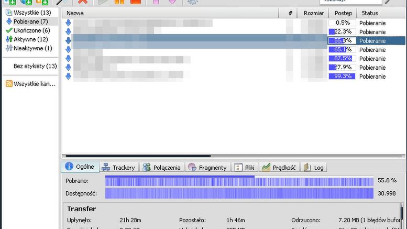Show all torrents via Wszystkie (13)
This screenshot has height=229, width=407.
coord(29,13)
